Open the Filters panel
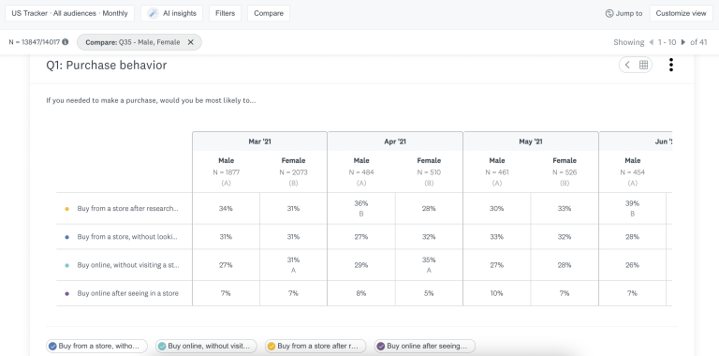 (225, 13)
